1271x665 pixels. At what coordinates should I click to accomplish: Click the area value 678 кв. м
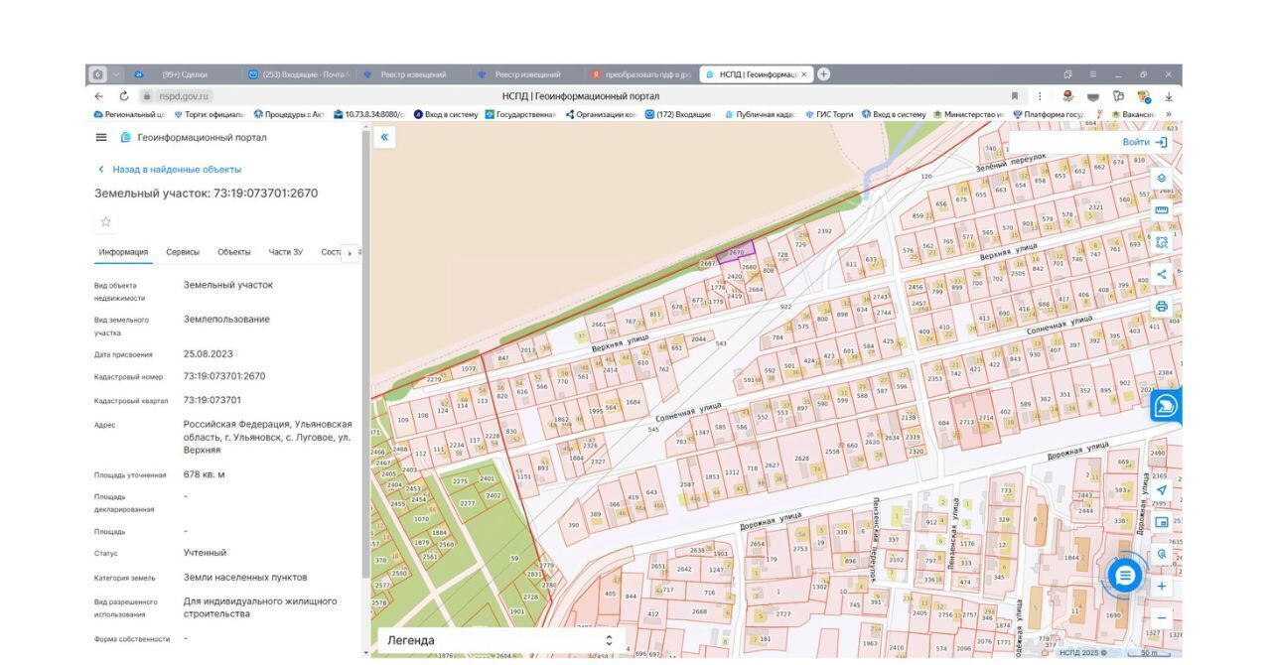[205, 474]
